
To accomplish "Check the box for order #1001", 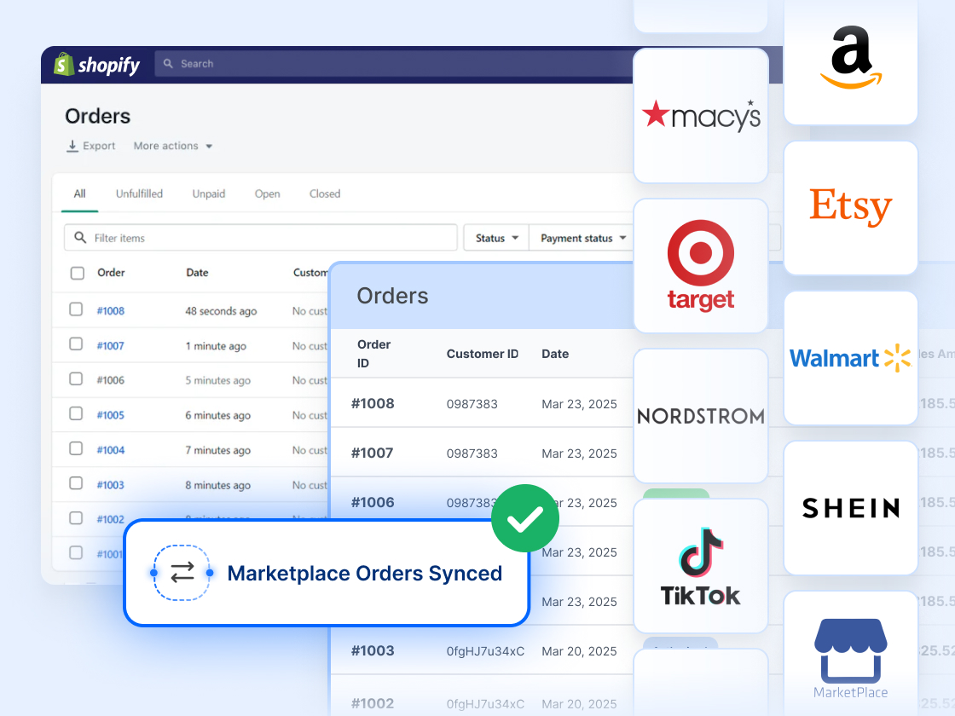I will [x=76, y=553].
